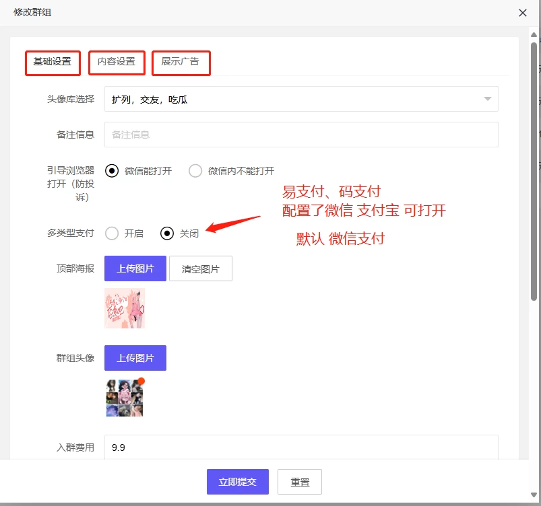Click the 入群费用 field showing 9.9
Viewport: 541px width, 506px height.
(x=301, y=447)
